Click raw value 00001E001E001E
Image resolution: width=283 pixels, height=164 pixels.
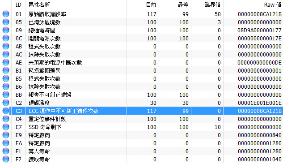[260, 103]
